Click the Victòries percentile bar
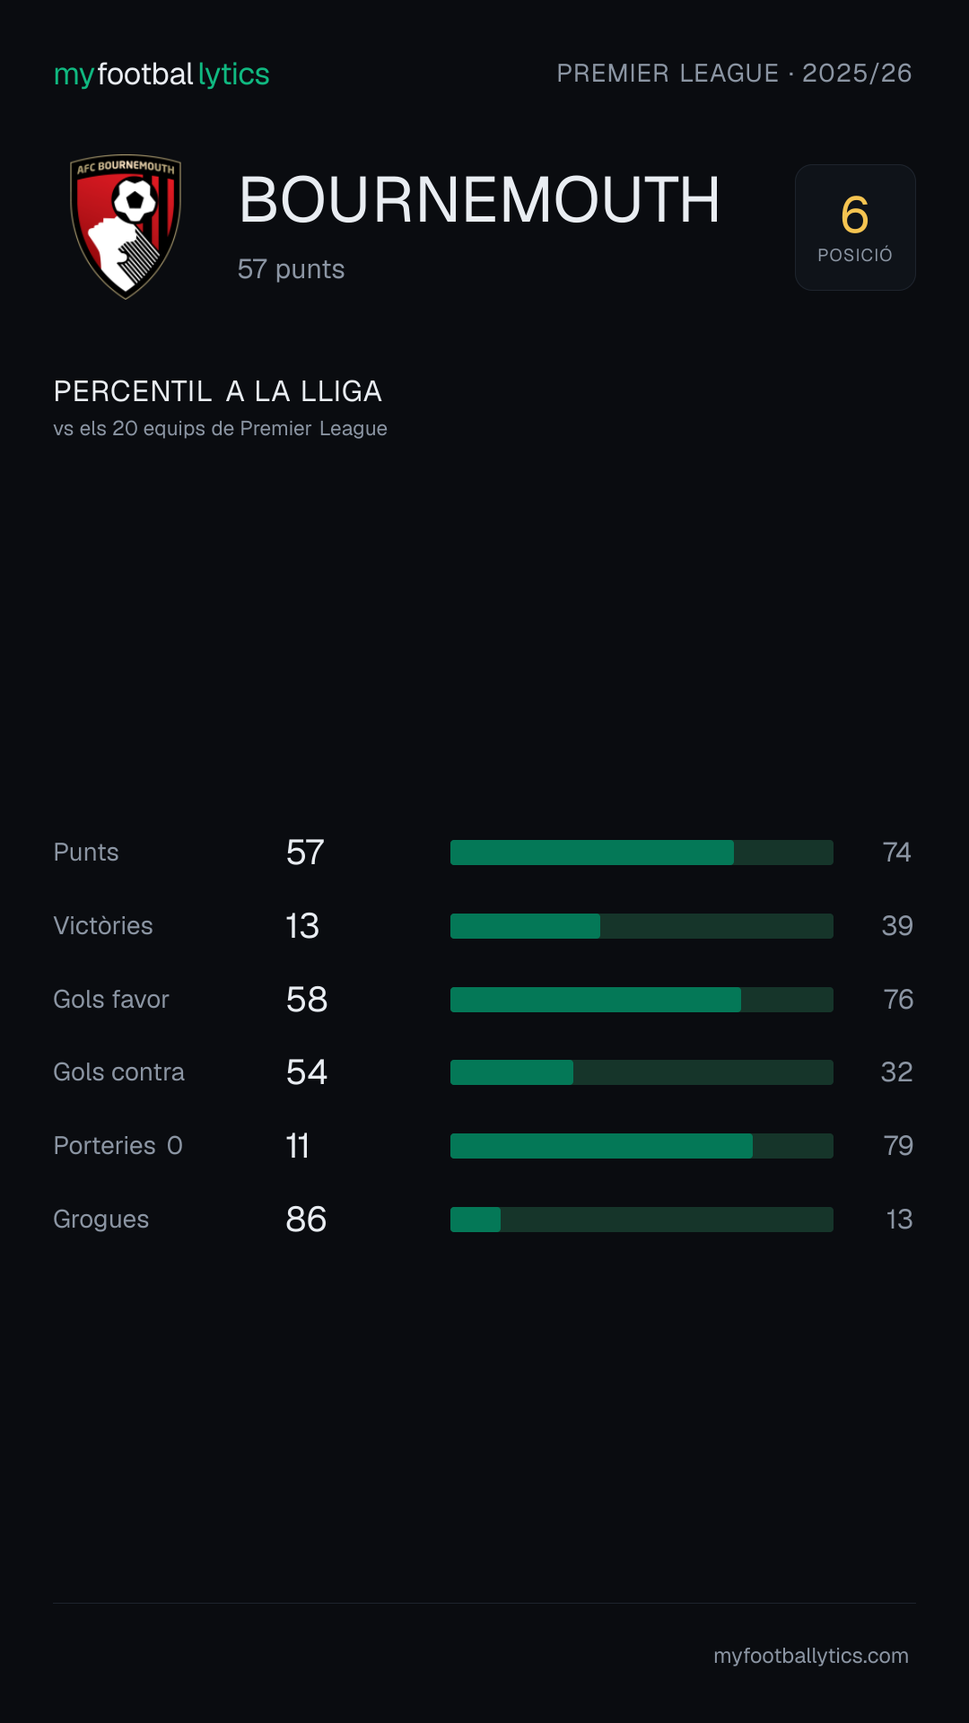Screen dimensions: 969x1723 642,926
